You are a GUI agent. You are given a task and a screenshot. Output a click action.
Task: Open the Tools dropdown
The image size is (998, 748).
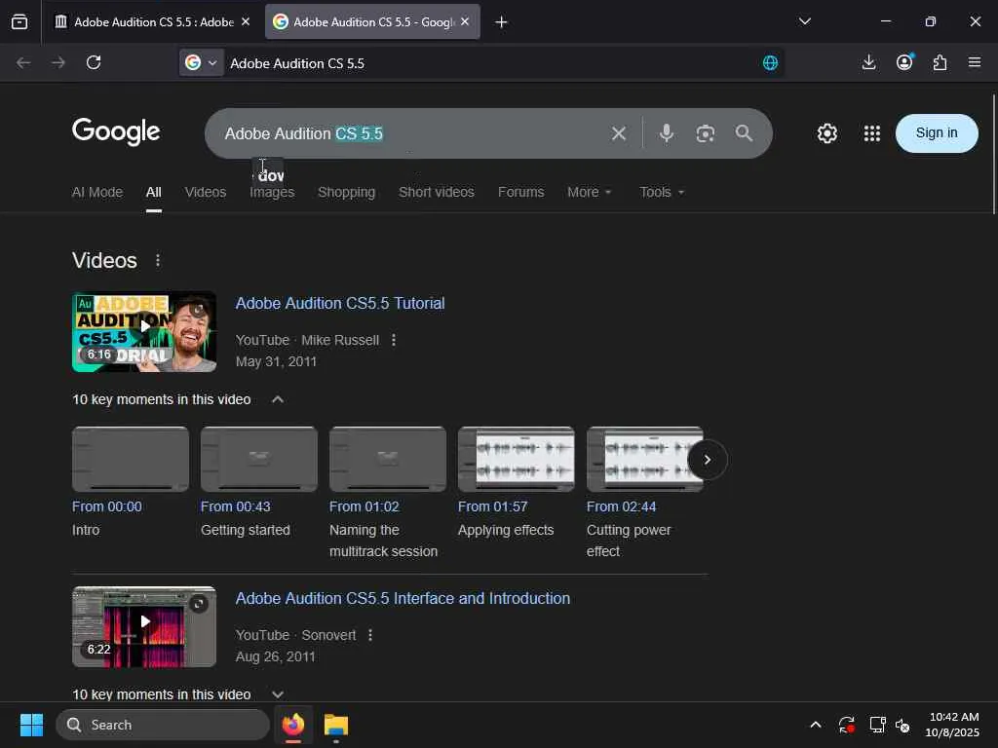662,192
